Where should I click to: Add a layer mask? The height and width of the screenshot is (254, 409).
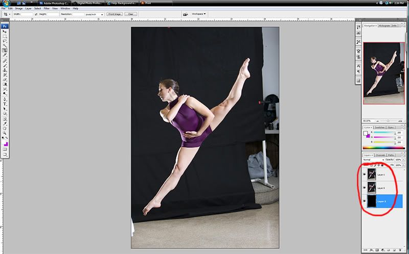point(377,250)
